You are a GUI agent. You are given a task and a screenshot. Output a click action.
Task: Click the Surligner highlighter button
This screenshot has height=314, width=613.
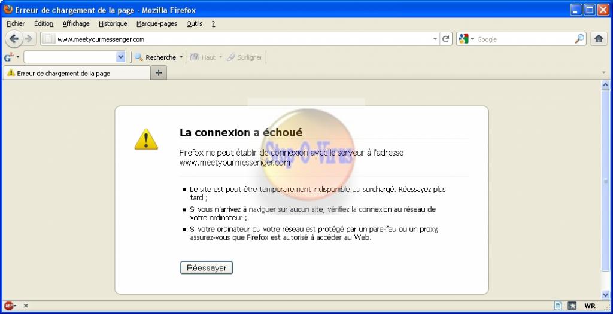245,57
